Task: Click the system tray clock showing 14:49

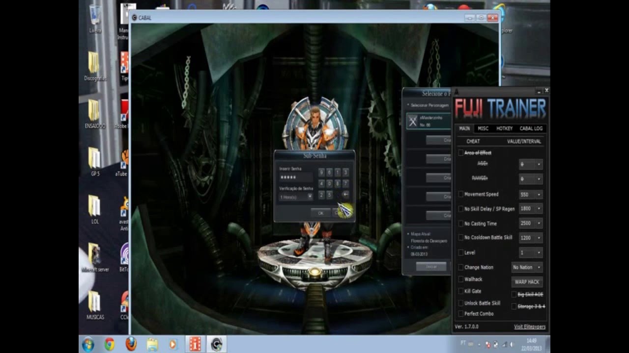Action: coord(531,344)
